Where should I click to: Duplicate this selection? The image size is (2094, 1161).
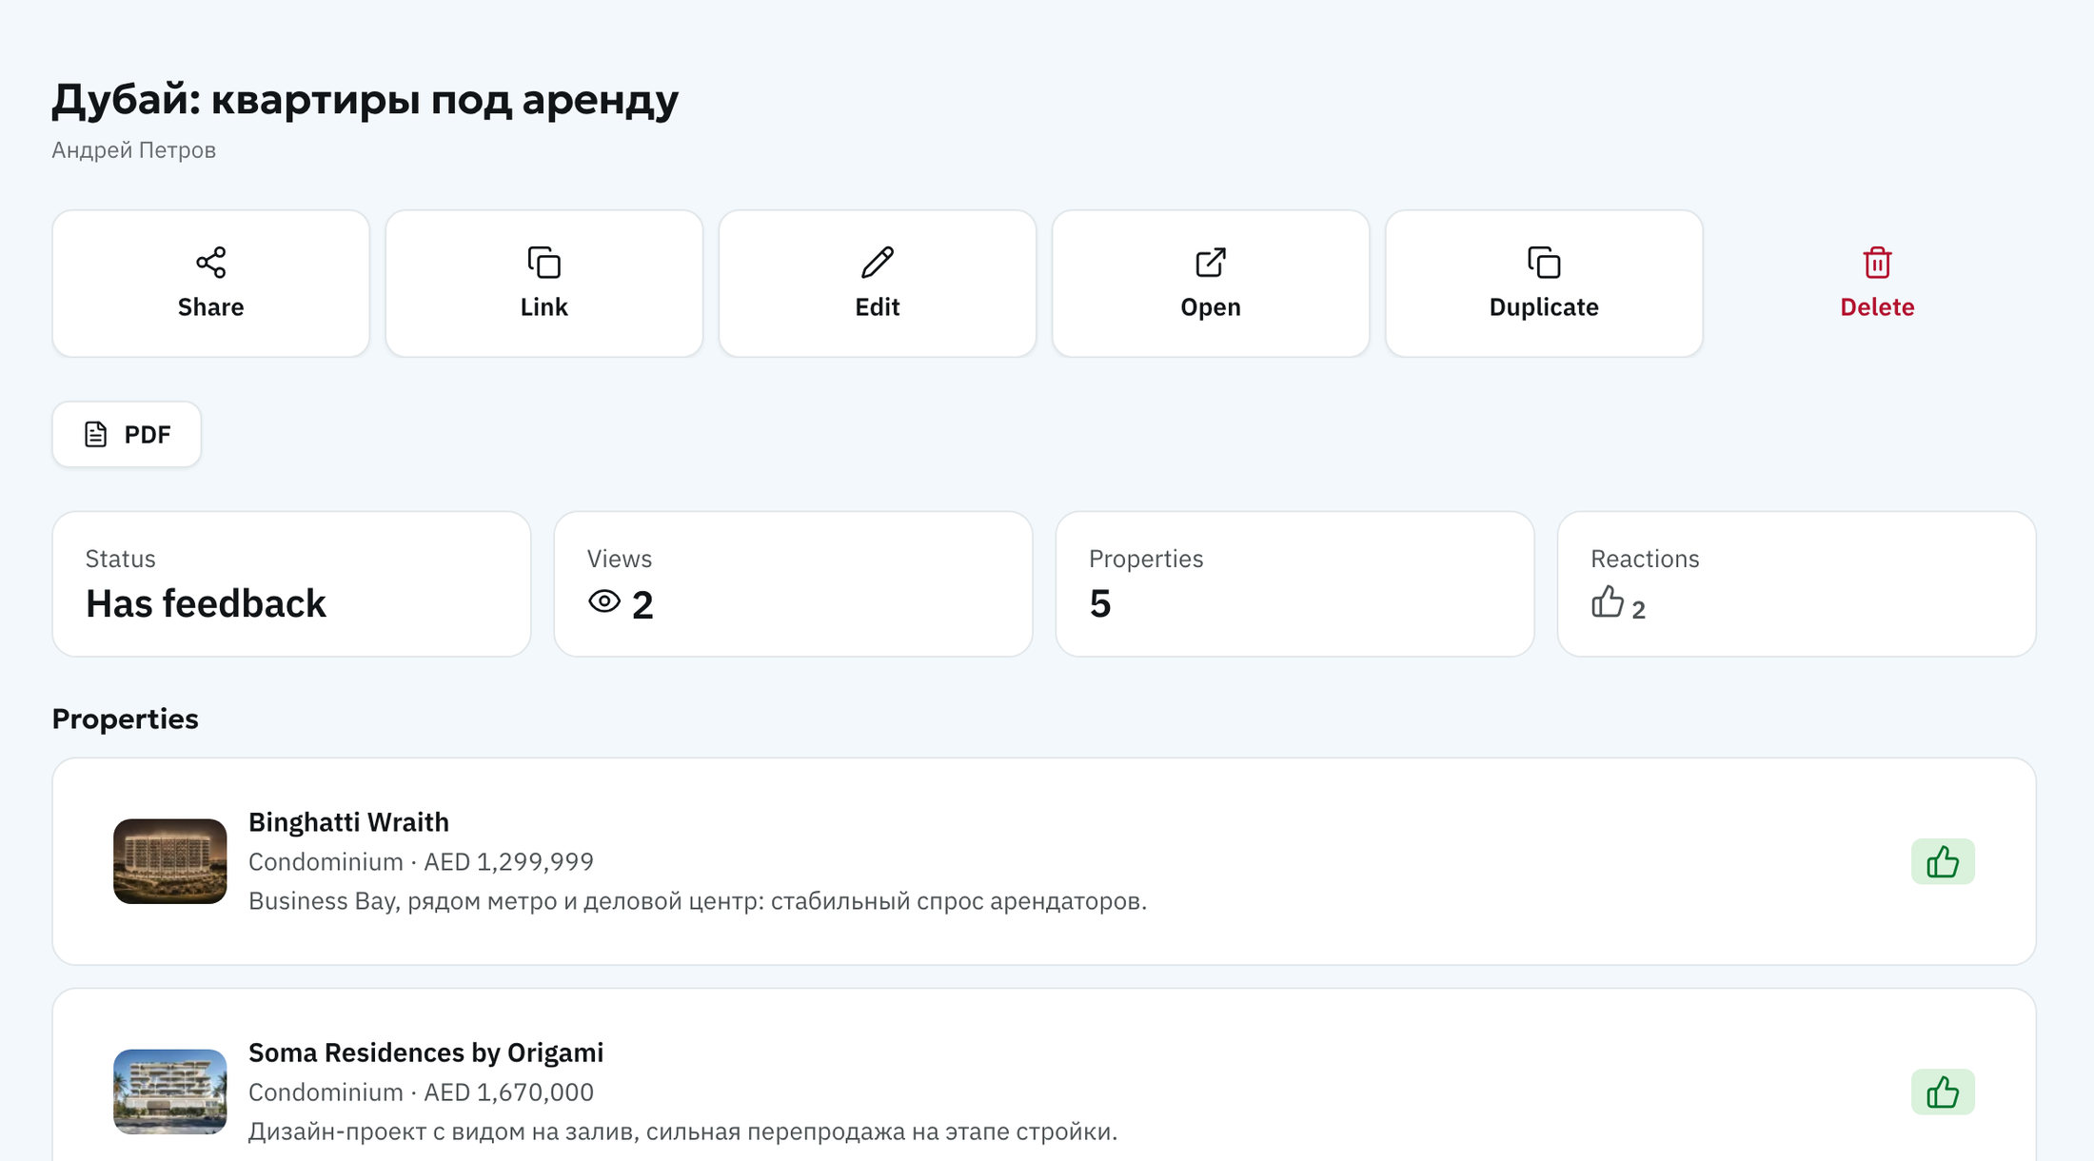[1544, 284]
